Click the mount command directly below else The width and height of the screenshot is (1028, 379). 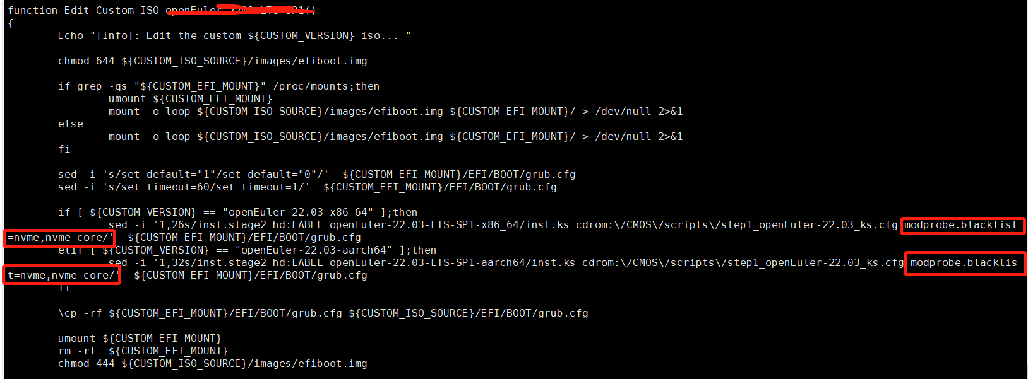tap(395, 137)
